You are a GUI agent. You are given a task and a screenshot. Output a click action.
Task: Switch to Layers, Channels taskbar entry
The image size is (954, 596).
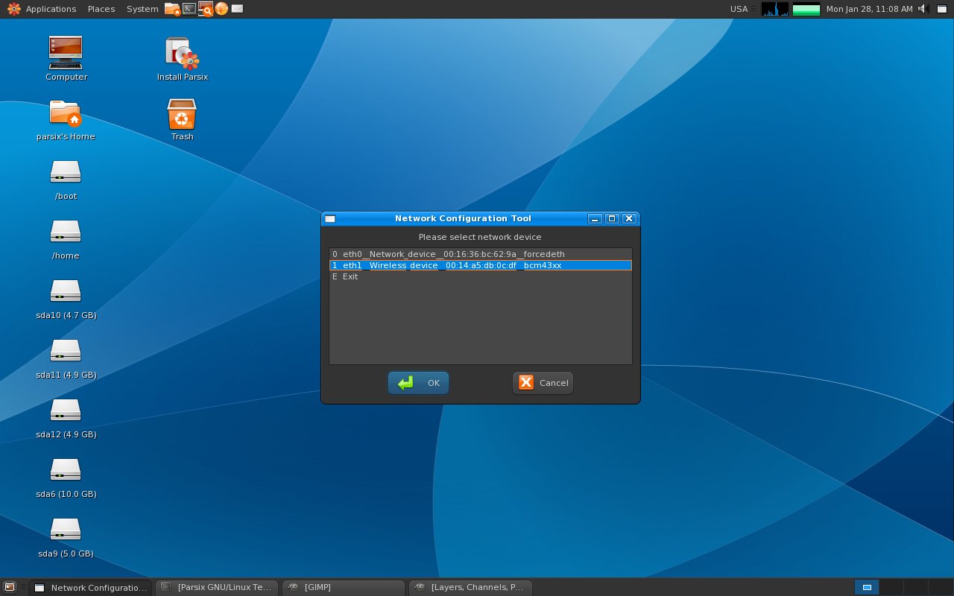click(x=470, y=587)
